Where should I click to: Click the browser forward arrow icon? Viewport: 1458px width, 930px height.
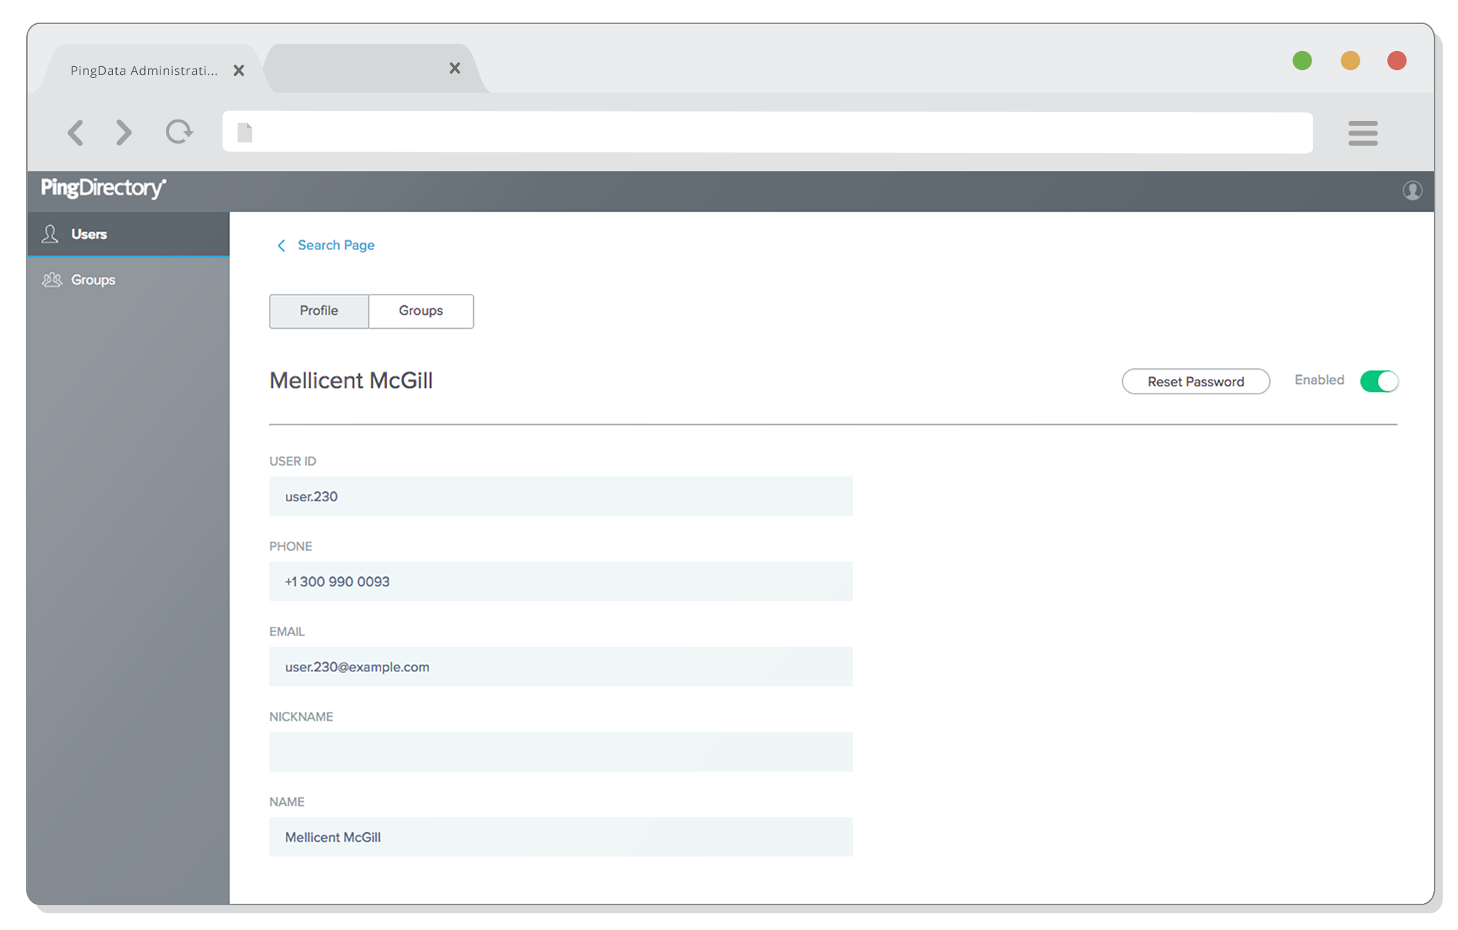[124, 133]
